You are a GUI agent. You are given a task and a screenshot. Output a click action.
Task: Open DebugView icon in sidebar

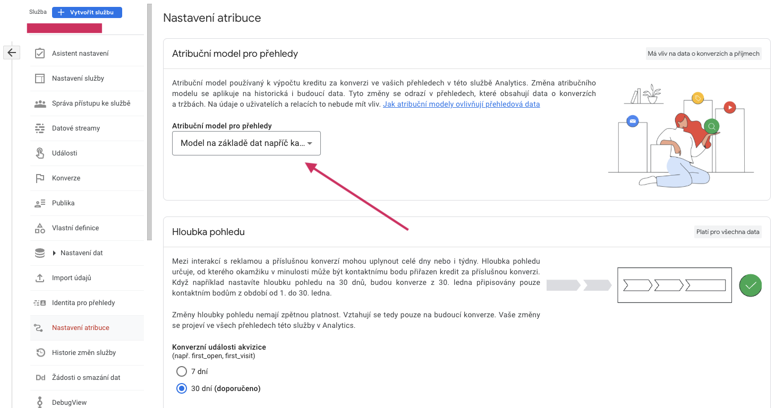pyautogui.click(x=40, y=402)
